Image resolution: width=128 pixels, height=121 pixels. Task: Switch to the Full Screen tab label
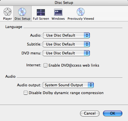(x=41, y=19)
